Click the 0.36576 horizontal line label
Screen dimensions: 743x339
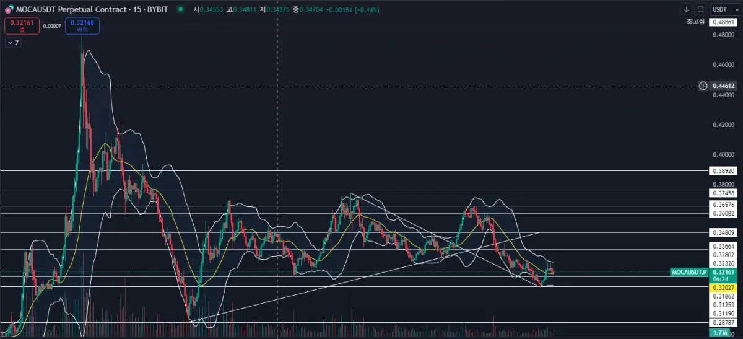coord(724,205)
